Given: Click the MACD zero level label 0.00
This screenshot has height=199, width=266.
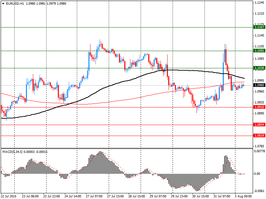Looking at the screenshot, I should [257, 174].
